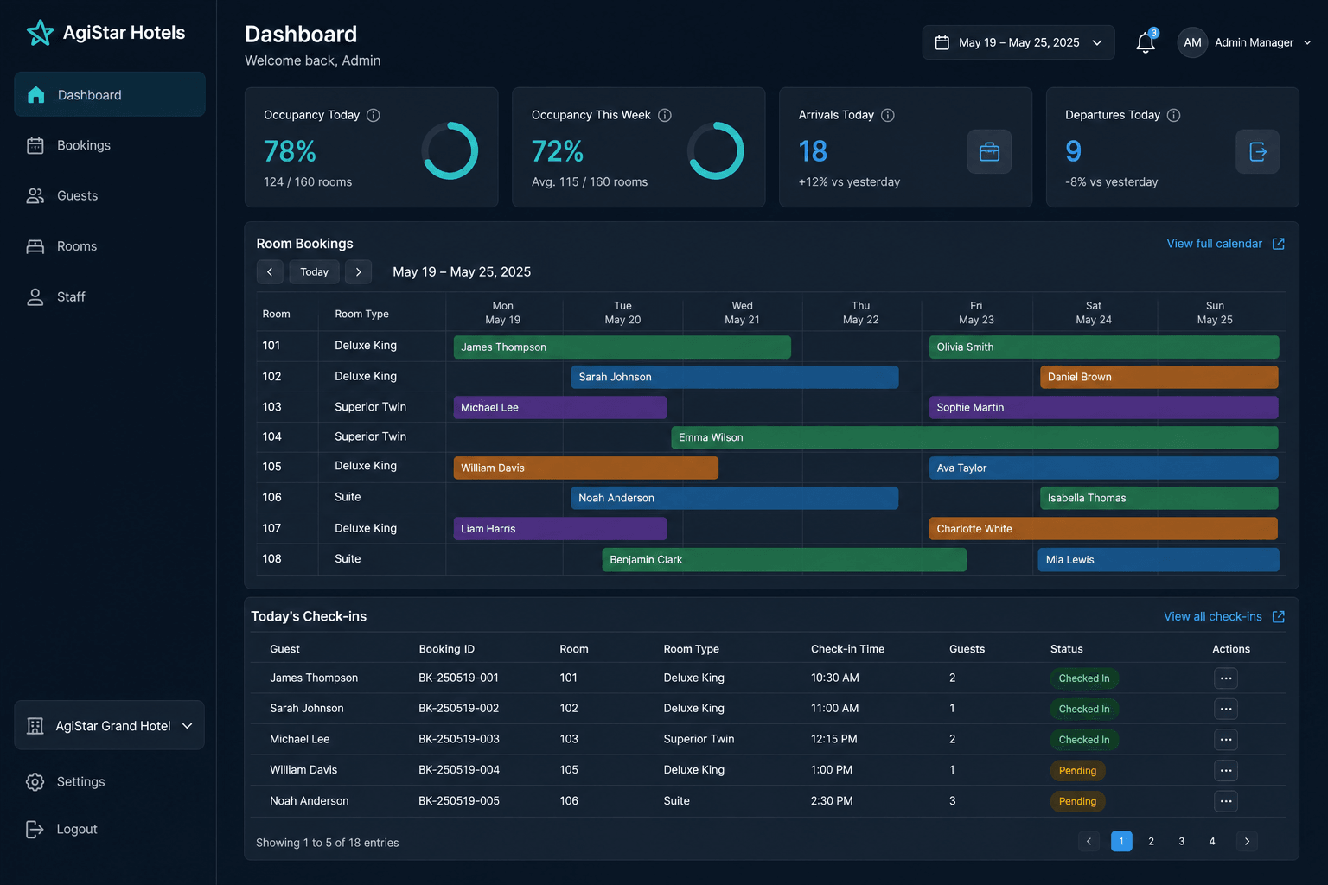Click the Departures Today exit icon
The image size is (1328, 885).
tap(1258, 152)
